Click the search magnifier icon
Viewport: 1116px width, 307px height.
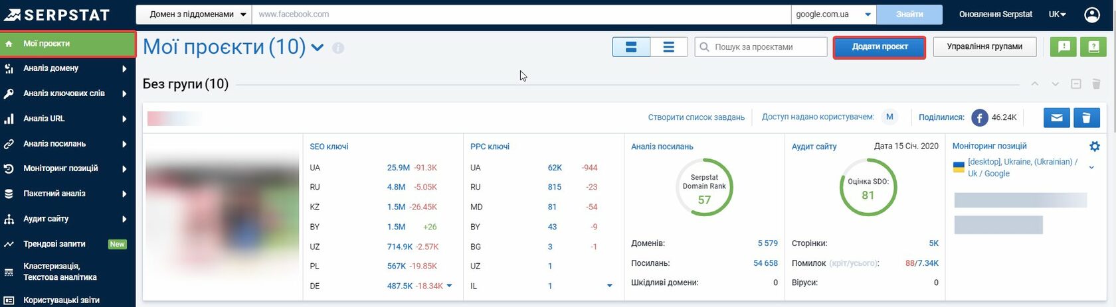click(704, 47)
